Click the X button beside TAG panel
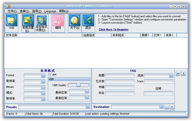 point(183,74)
